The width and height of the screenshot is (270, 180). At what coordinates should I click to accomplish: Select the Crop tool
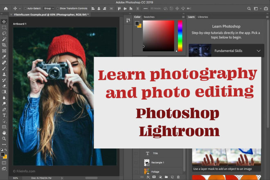(4, 45)
